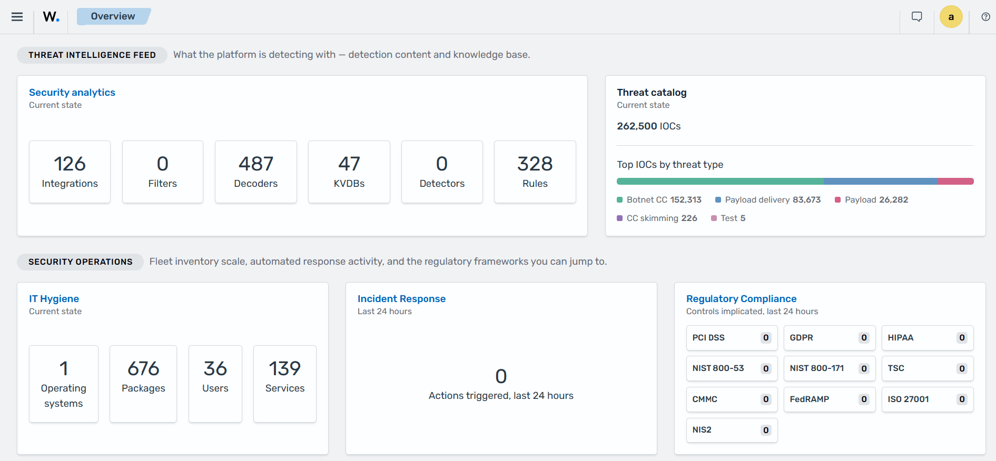Open the Regulatory Compliance link
This screenshot has height=461, width=996.
tap(741, 299)
